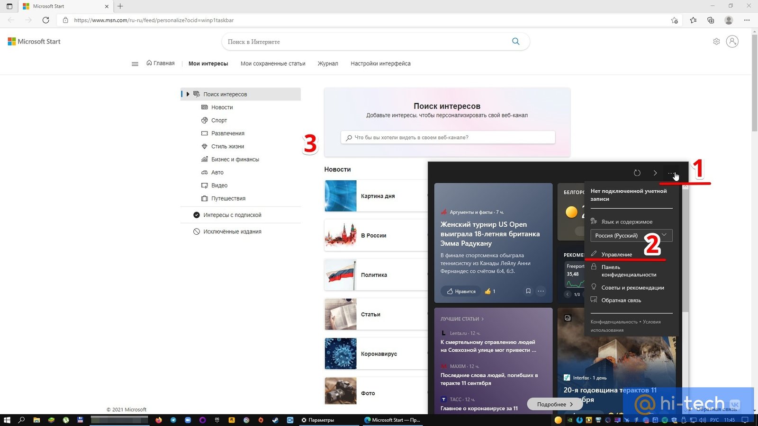Image resolution: width=758 pixels, height=426 pixels.
Task: Open more options on US Open card
Action: coord(541,291)
